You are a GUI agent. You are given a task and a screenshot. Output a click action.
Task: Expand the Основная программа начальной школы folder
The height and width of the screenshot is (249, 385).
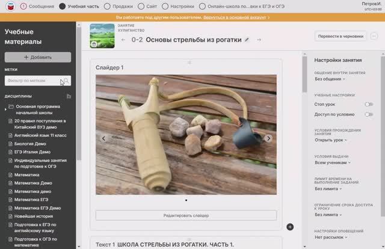(x=11, y=107)
